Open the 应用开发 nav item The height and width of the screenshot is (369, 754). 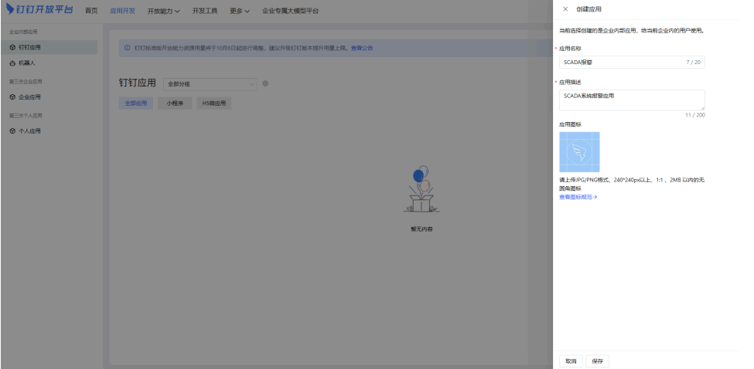click(x=123, y=11)
